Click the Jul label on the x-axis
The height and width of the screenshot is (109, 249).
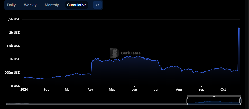[x=156, y=90]
